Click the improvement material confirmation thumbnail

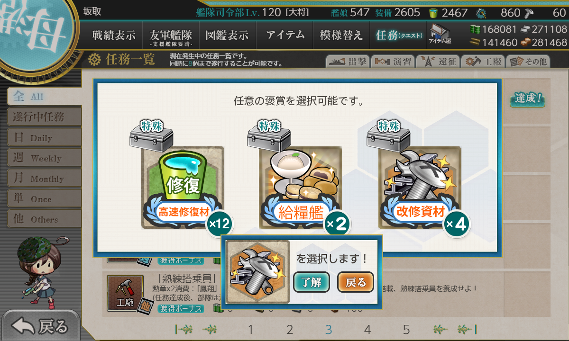[x=257, y=272]
